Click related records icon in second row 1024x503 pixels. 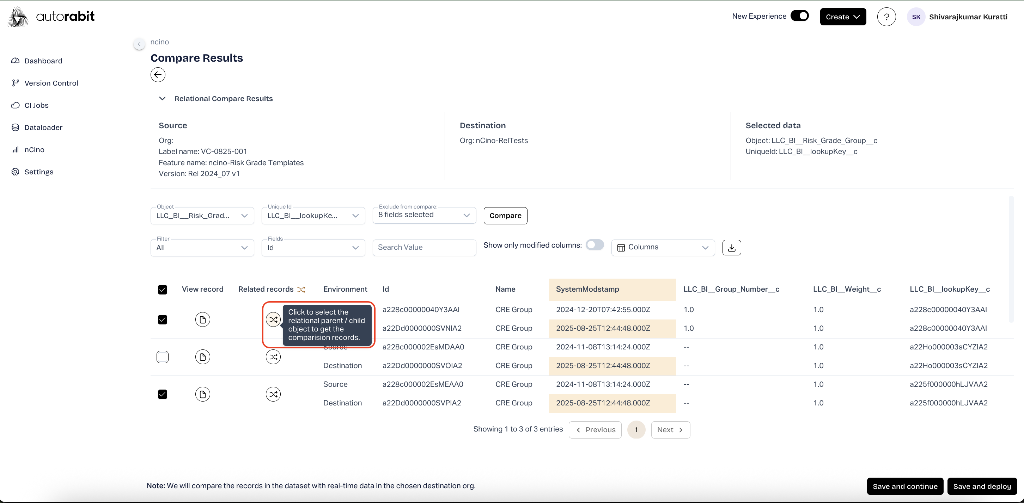click(273, 356)
